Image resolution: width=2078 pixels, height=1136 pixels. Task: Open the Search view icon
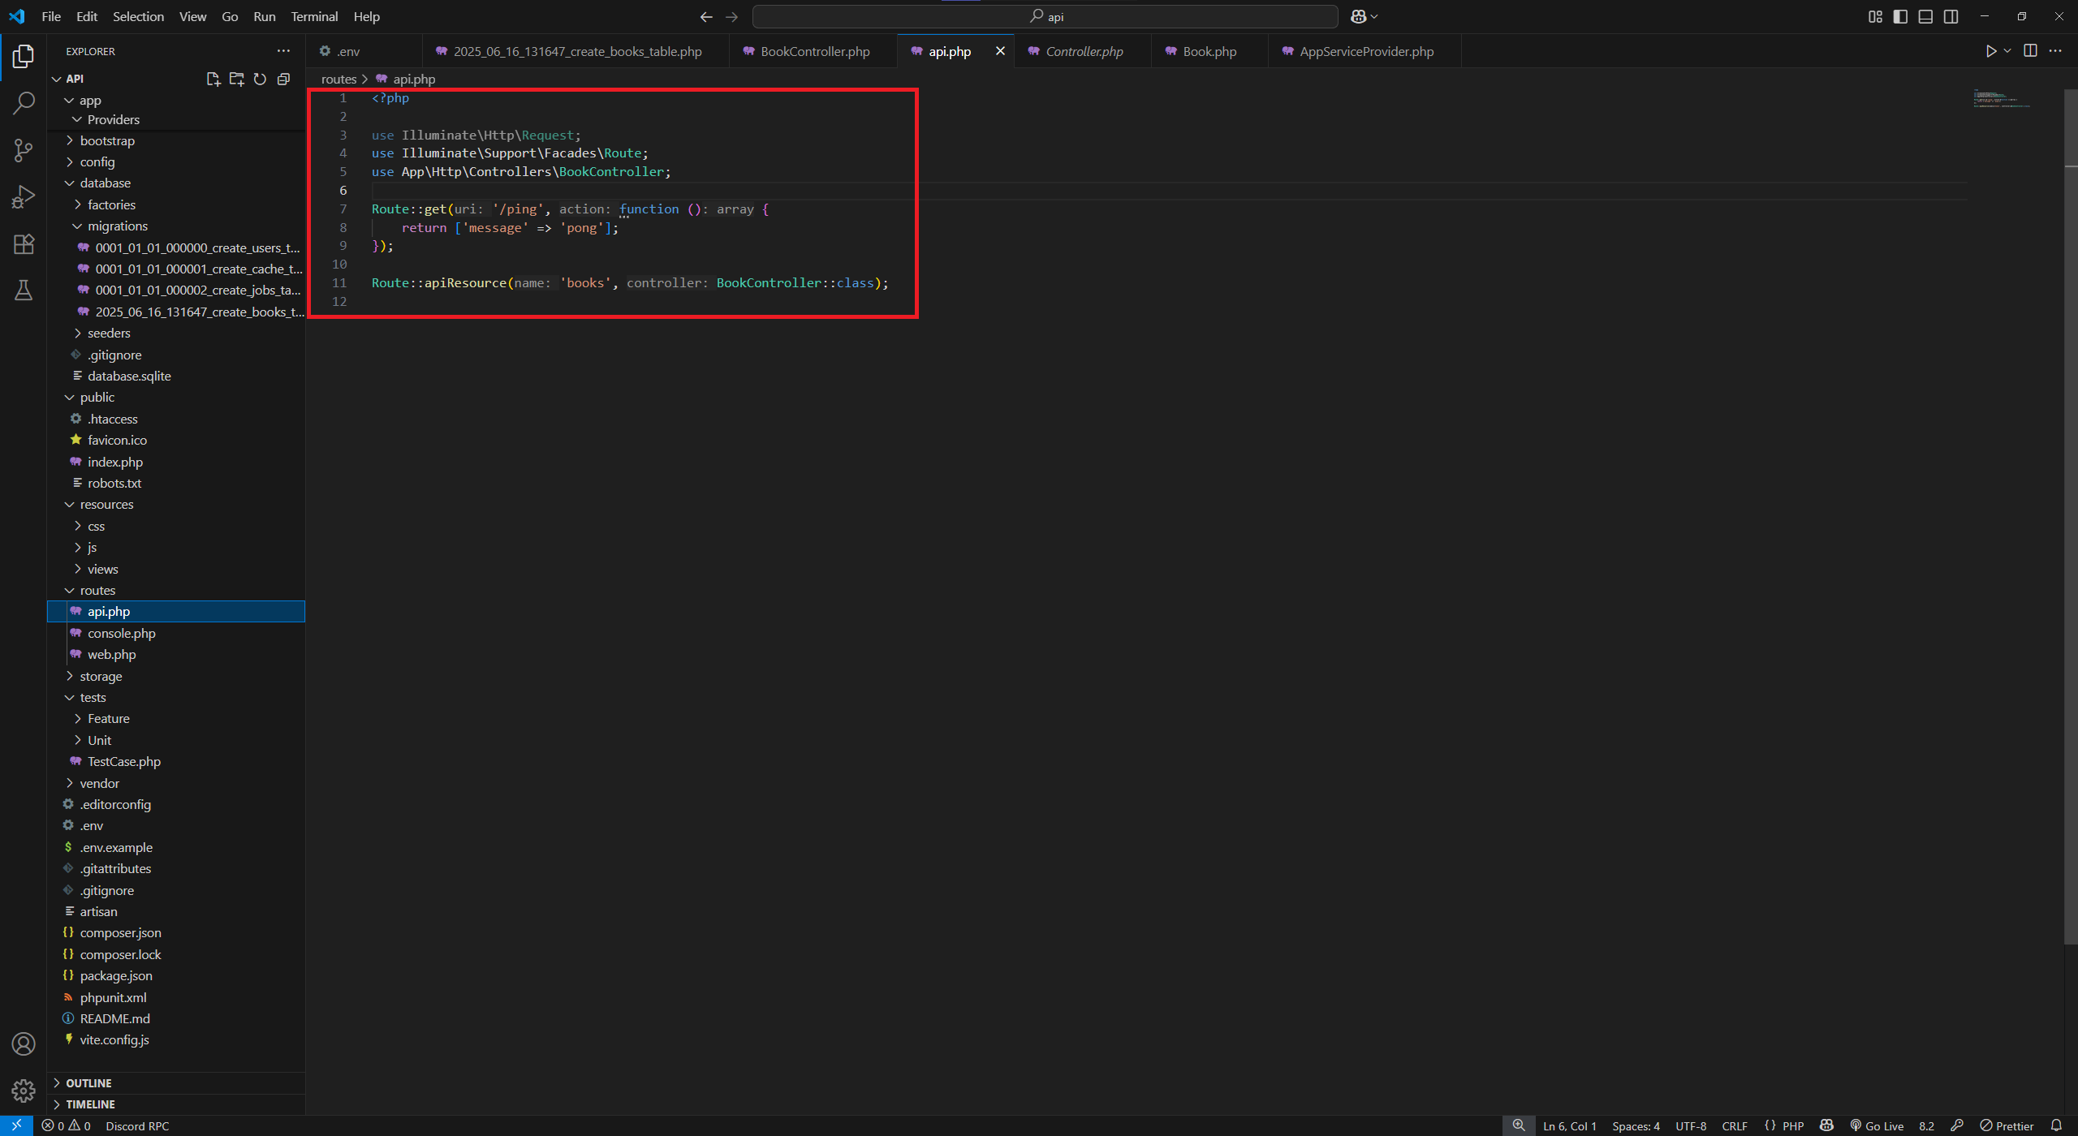[x=24, y=102]
